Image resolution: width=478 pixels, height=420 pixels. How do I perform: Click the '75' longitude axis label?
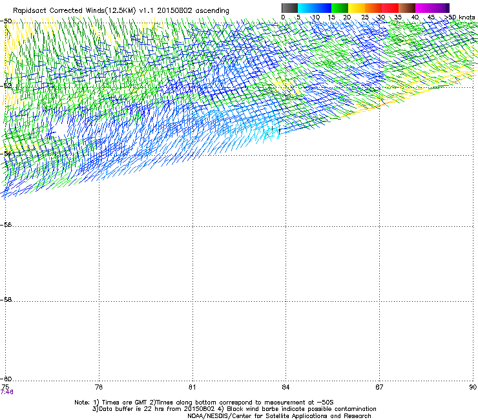[5, 387]
